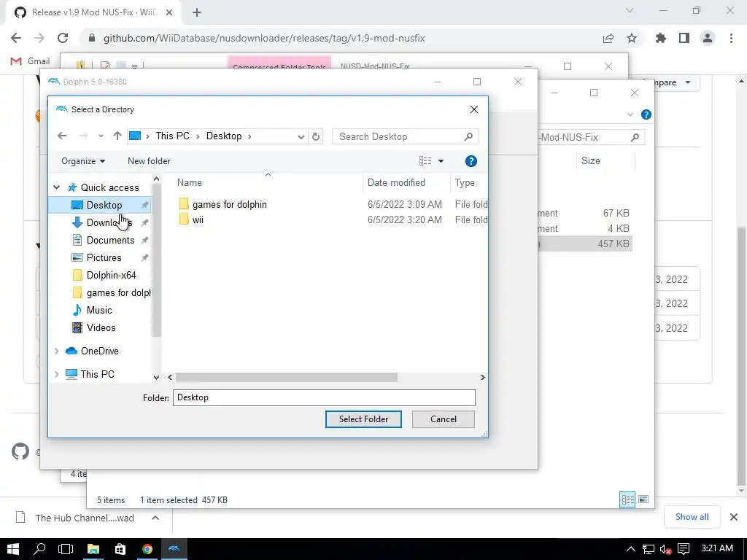
Task: Refresh the Desktop folder listing
Action: click(315, 136)
